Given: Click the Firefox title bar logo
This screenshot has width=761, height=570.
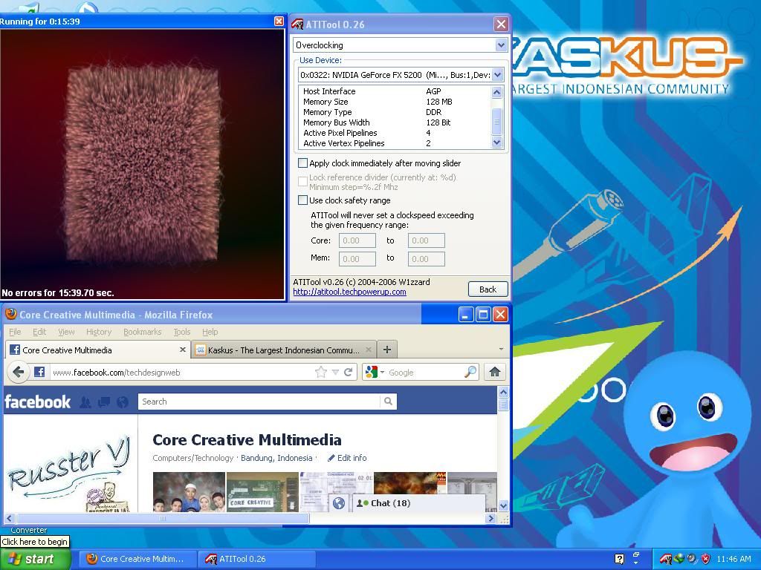Looking at the screenshot, I should coord(10,314).
